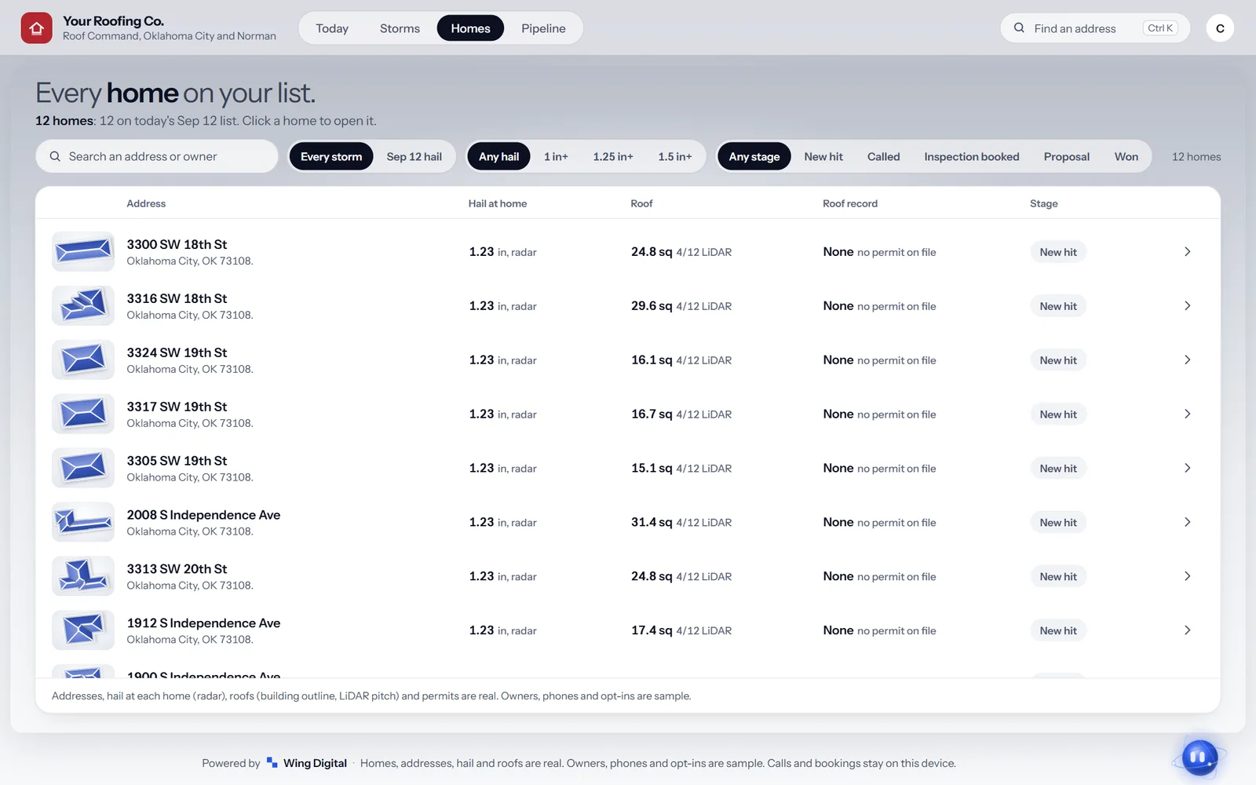
Task: Switch to the Today tab
Action: pos(332,28)
